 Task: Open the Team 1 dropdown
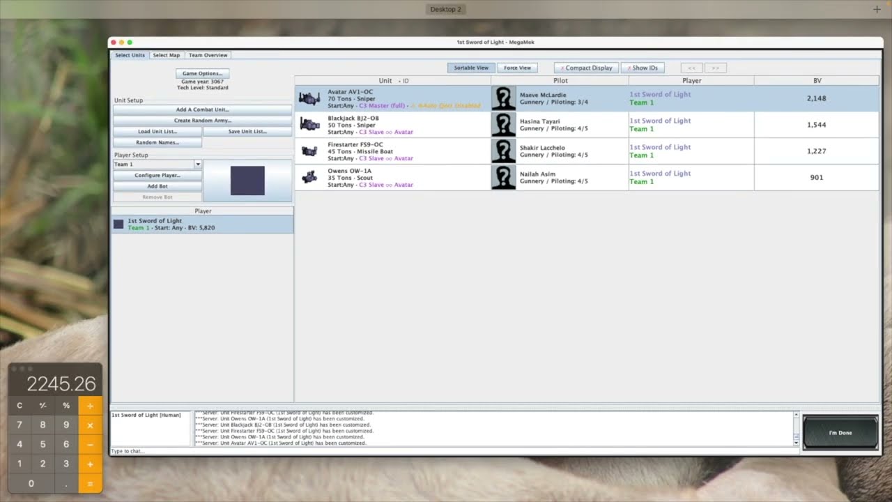157,165
